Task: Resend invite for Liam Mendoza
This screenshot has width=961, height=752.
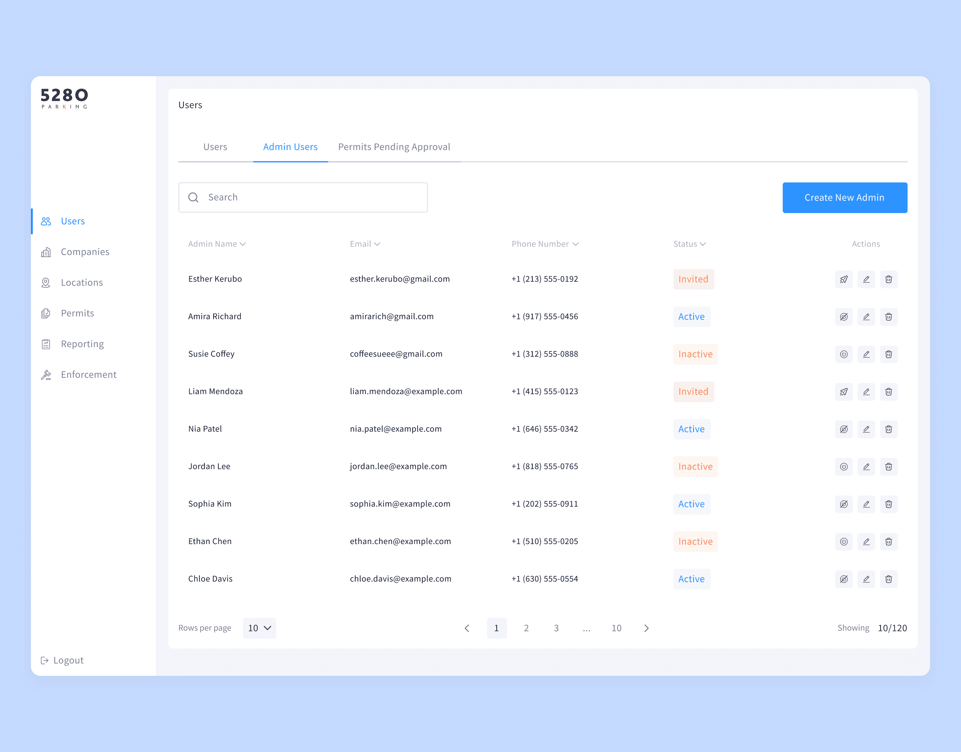Action: [844, 391]
